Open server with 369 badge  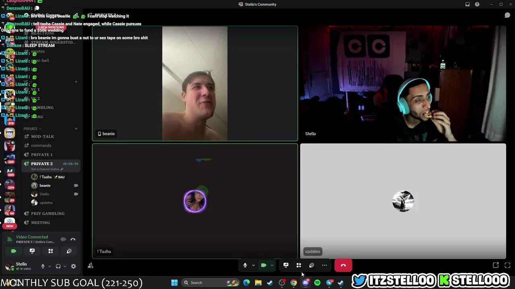point(10,159)
